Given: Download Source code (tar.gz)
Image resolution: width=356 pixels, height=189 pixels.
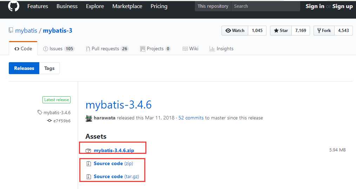Looking at the screenshot, I should tap(116, 176).
